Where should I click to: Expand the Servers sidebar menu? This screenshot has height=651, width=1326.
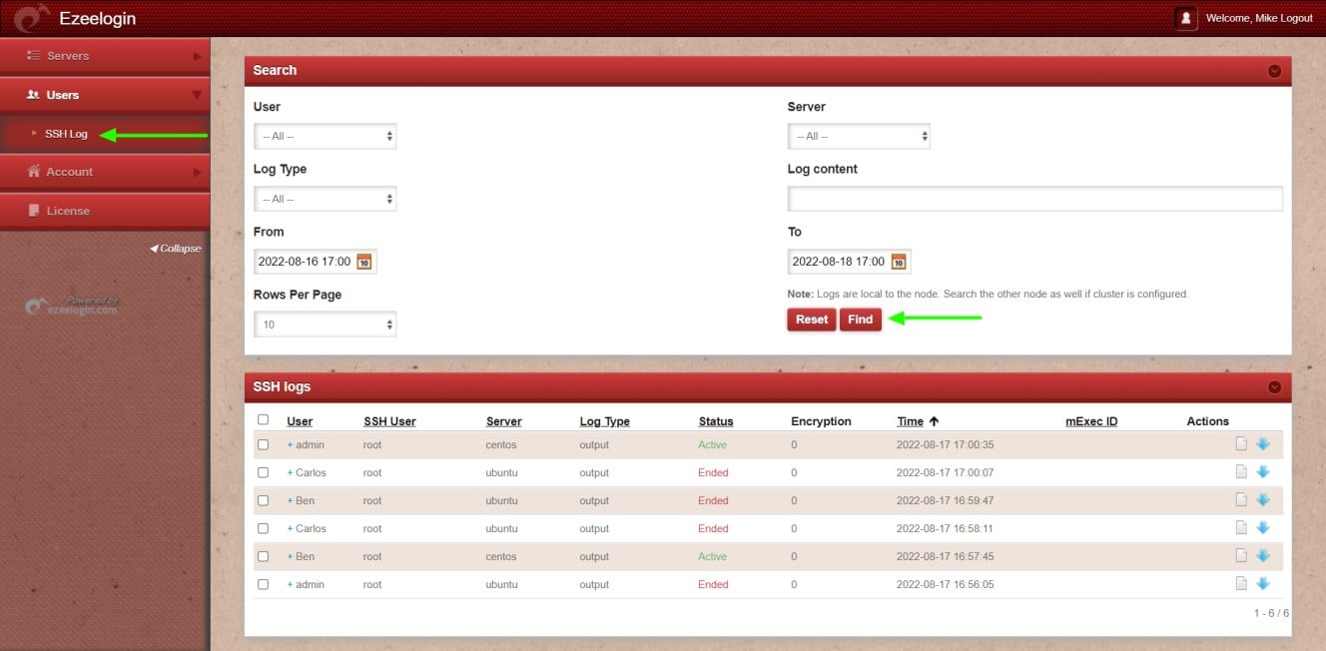(x=105, y=56)
